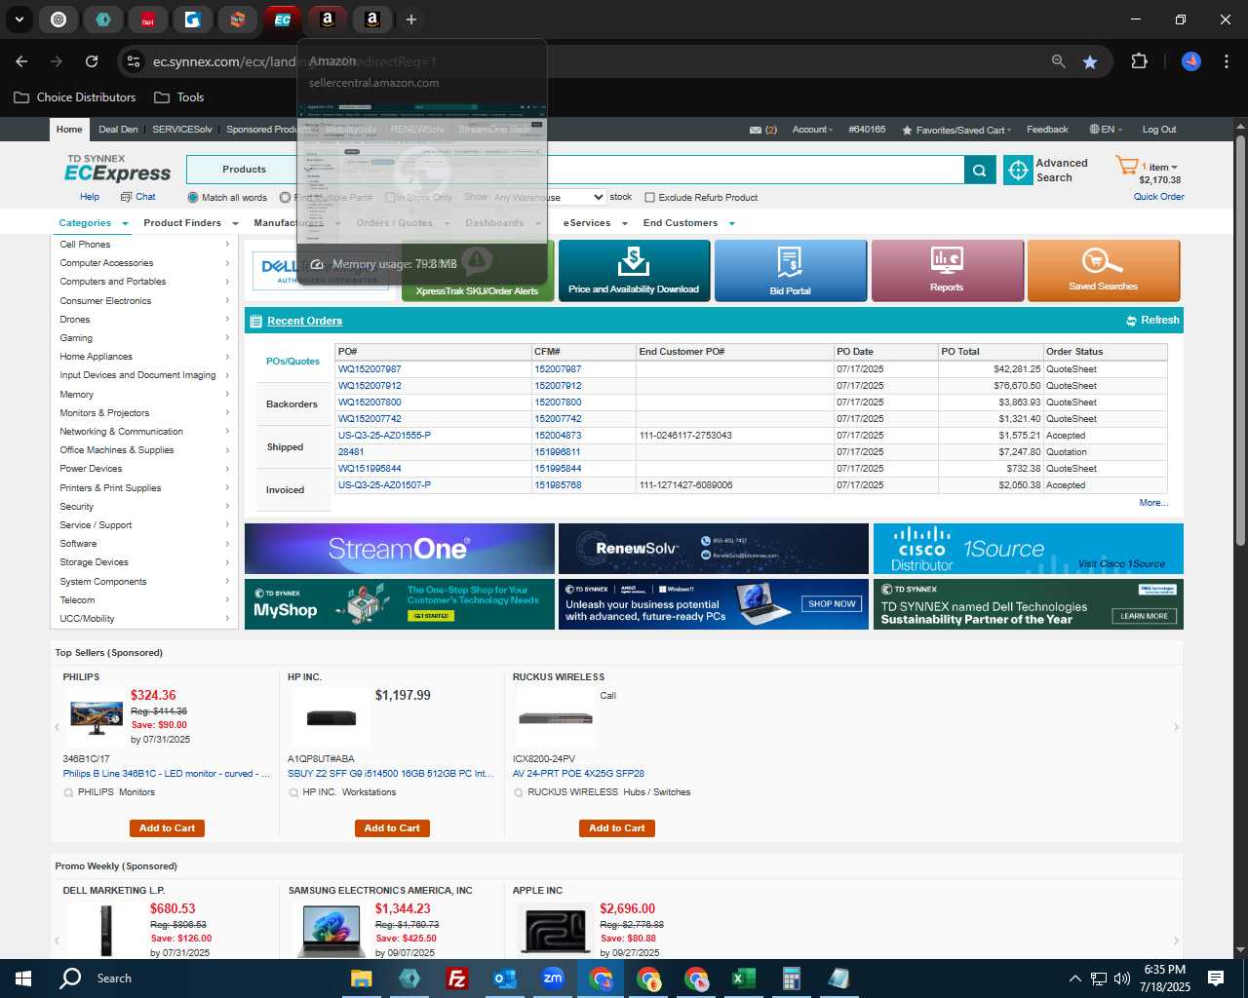Open Advanced Search crosshair icon

pos(1018,170)
